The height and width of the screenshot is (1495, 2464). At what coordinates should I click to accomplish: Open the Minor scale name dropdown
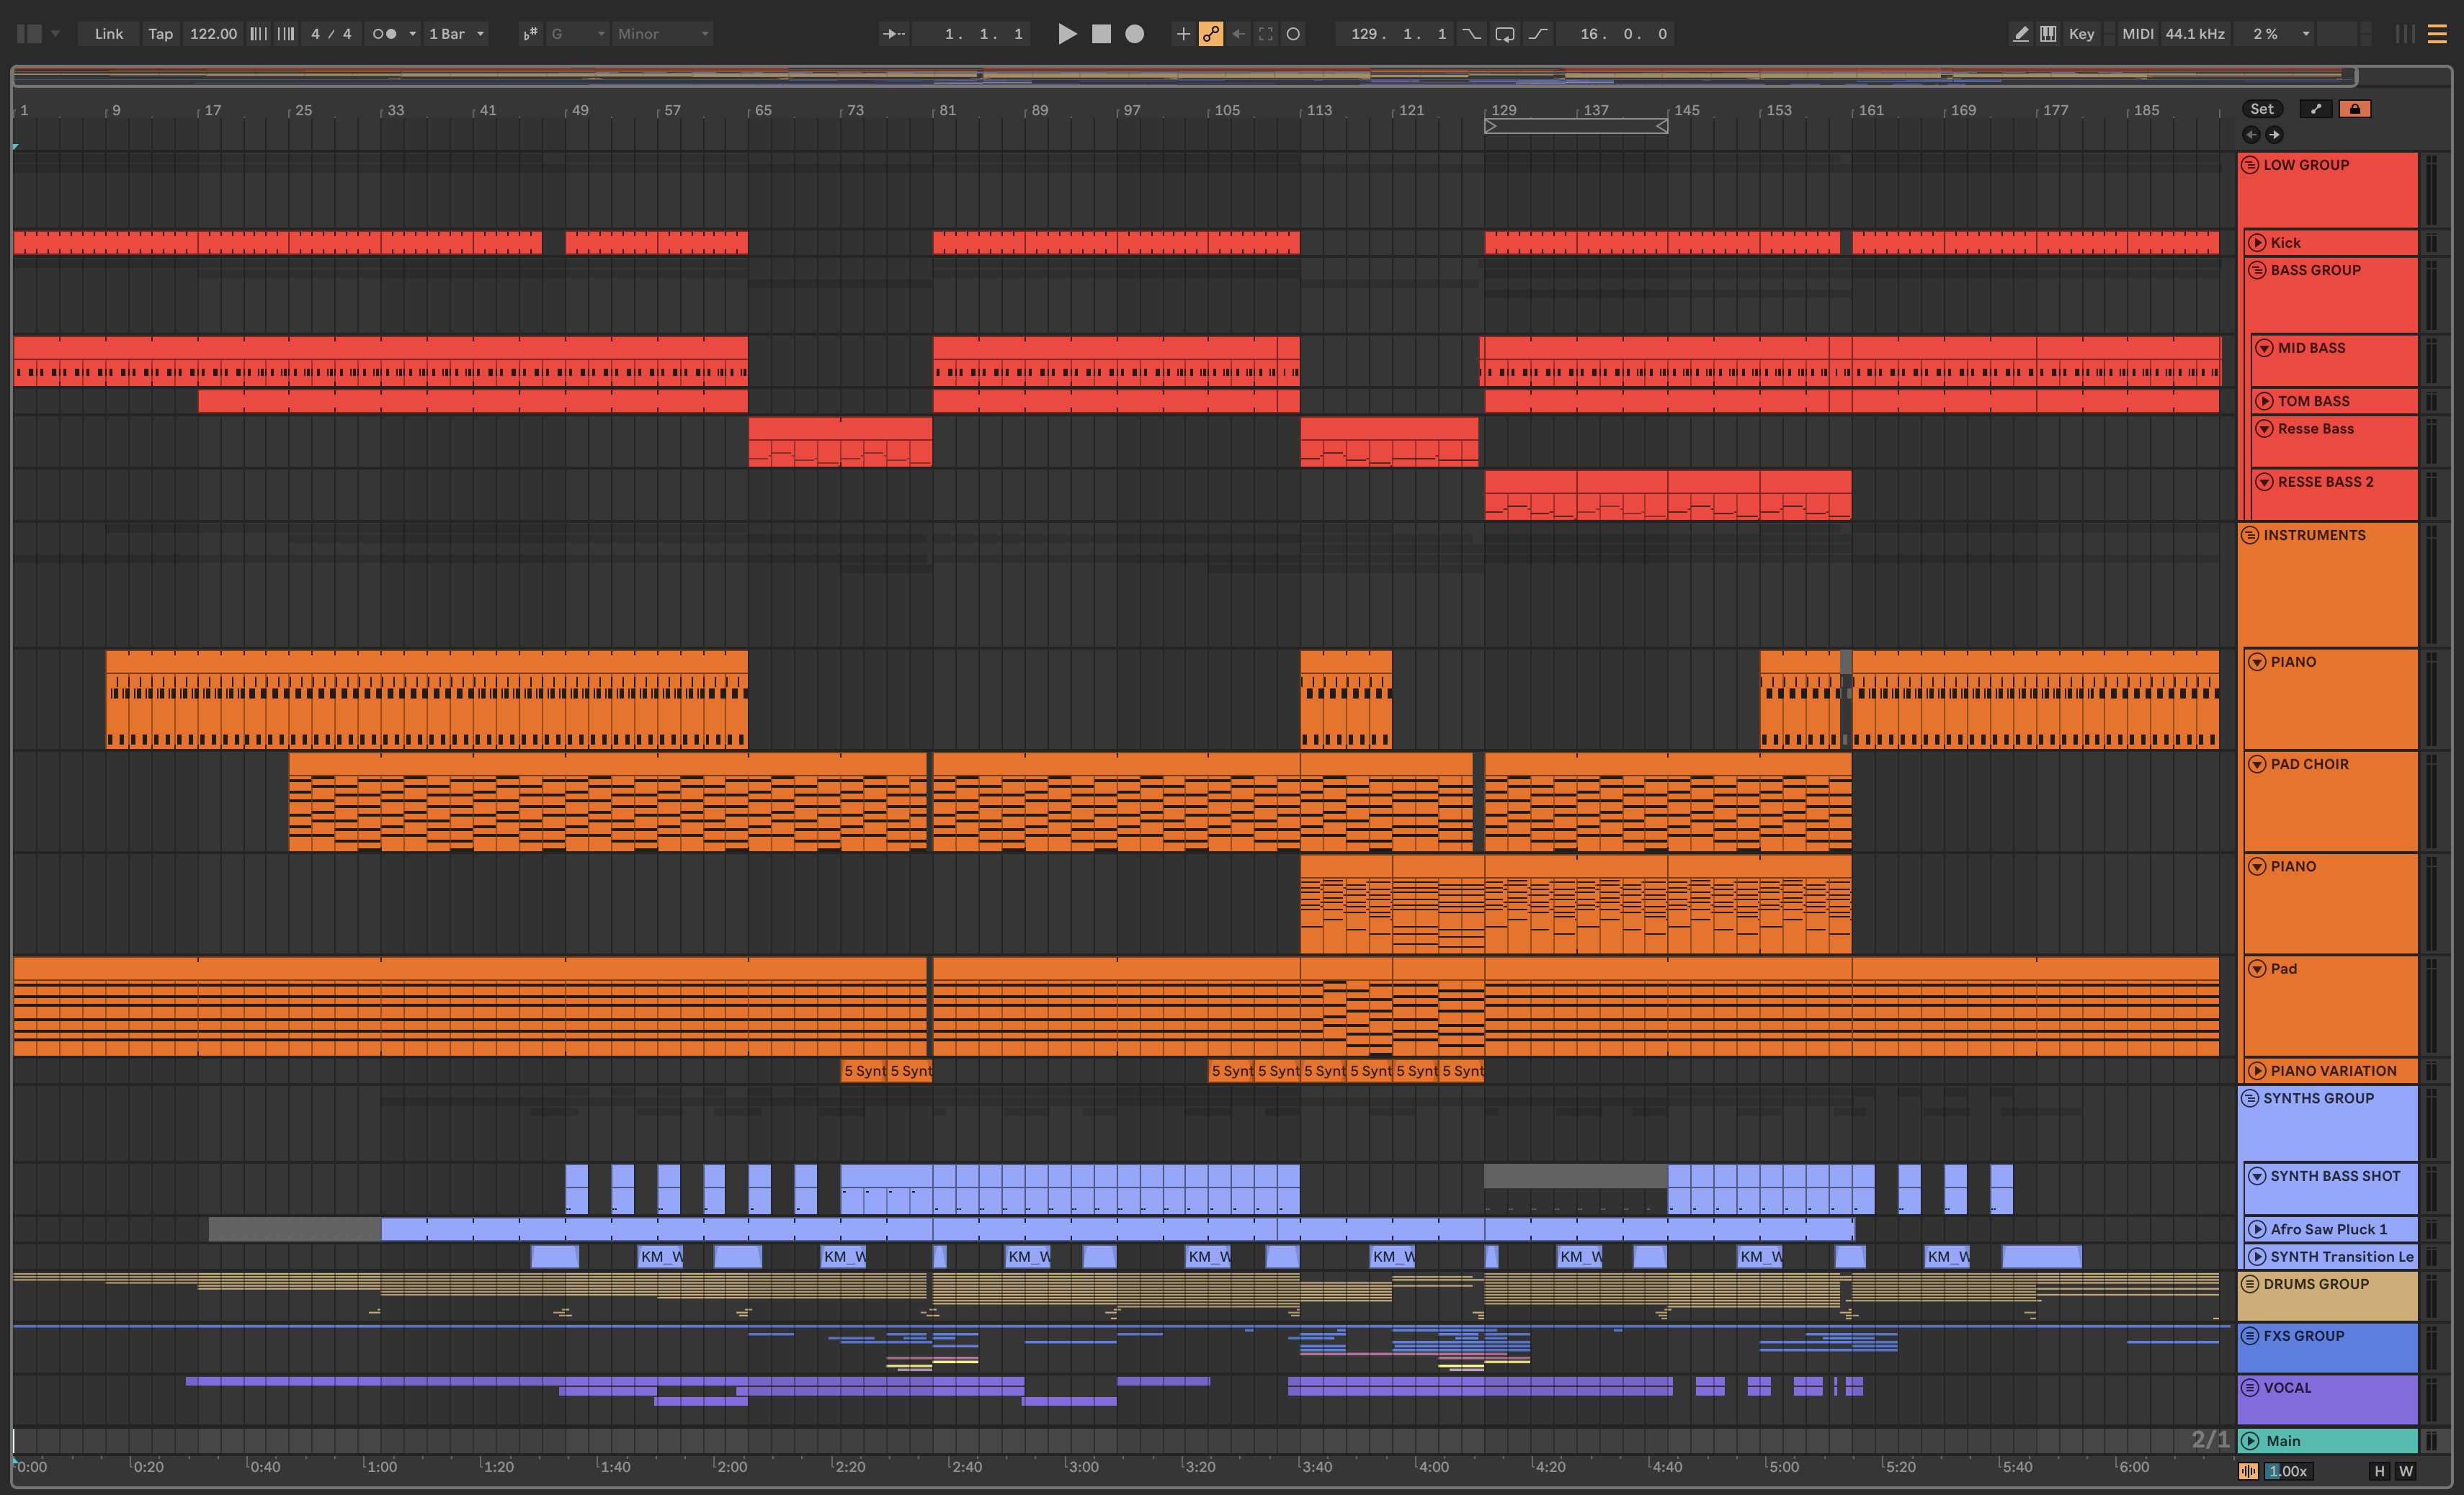[x=662, y=34]
